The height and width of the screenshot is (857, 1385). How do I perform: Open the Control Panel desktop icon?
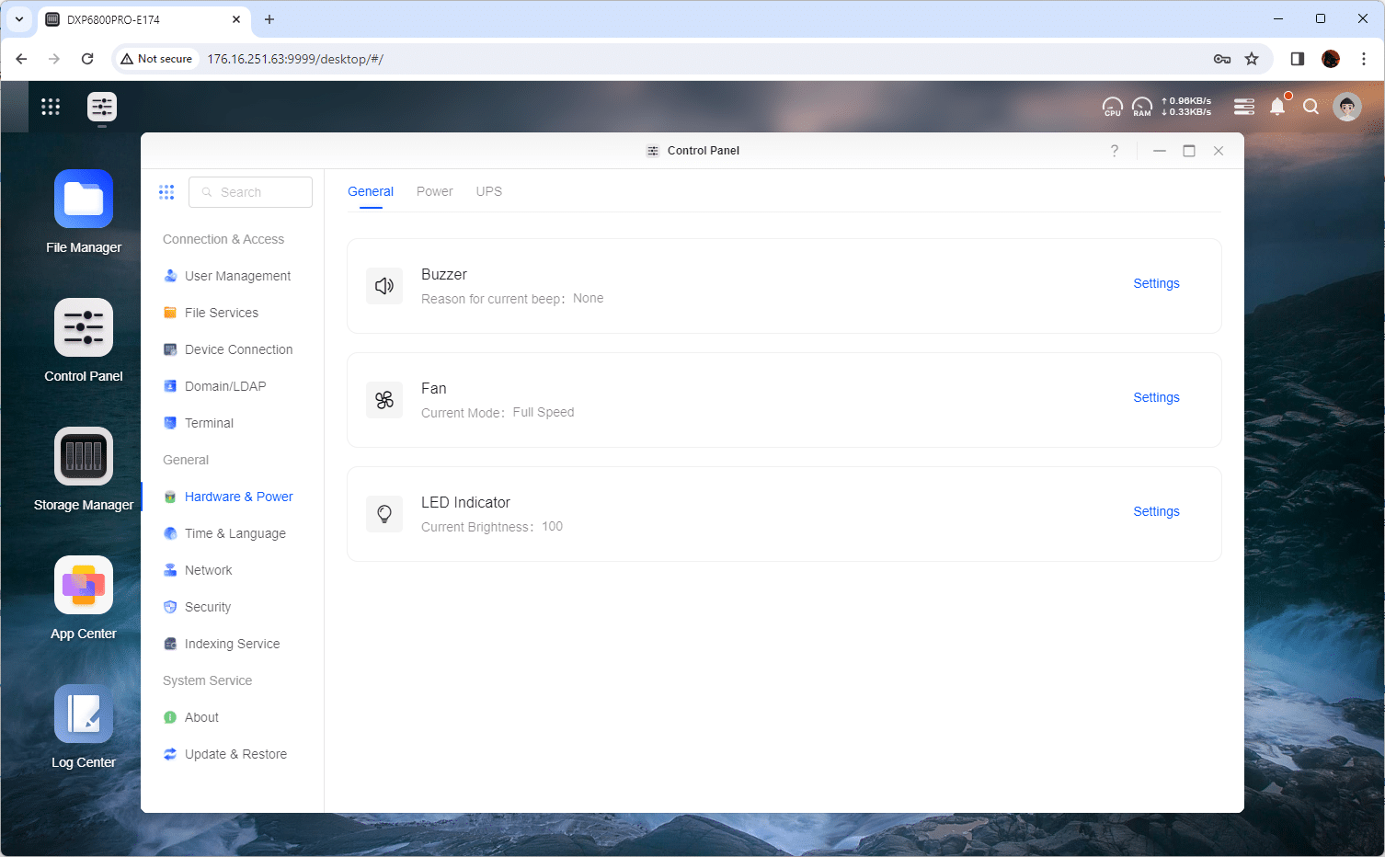pyautogui.click(x=84, y=327)
